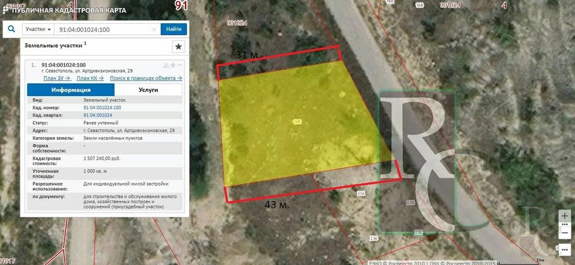Viewport: 575px width, 265px height.
Task: Zoom in the map with plus button
Action: point(565,216)
